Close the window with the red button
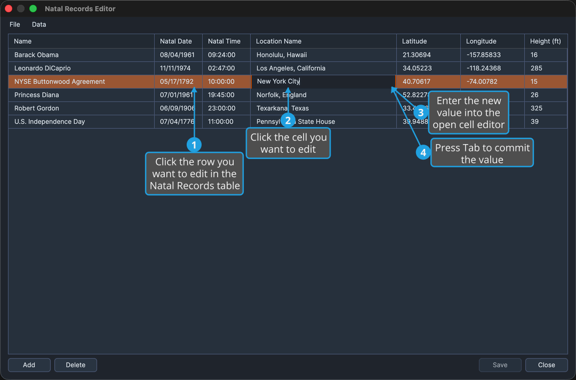The height and width of the screenshot is (380, 576). click(x=9, y=9)
